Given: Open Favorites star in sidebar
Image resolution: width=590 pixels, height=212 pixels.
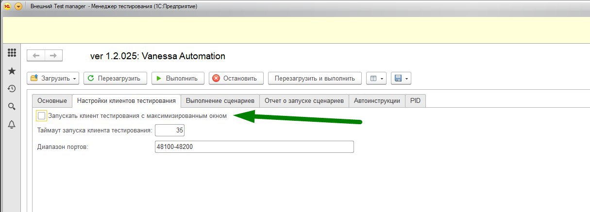Looking at the screenshot, I should [x=12, y=71].
